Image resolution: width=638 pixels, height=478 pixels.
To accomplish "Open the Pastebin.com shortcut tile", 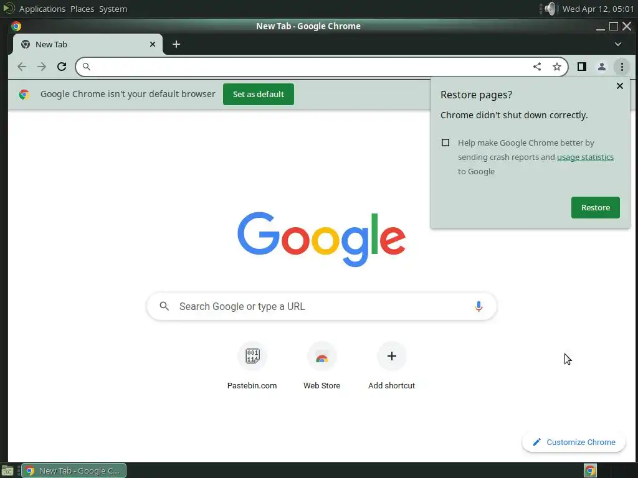I will (252, 356).
